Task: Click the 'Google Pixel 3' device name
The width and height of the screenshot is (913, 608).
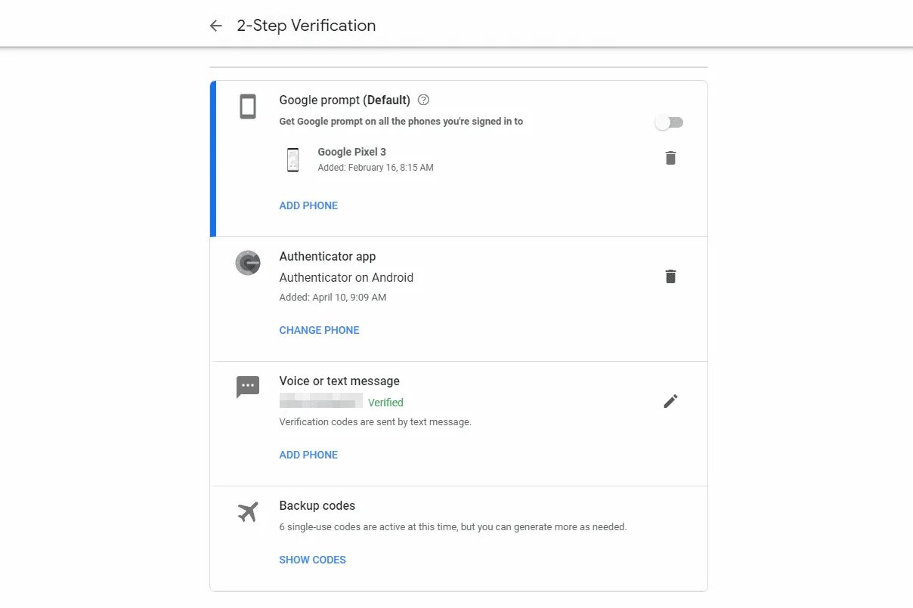Action: [351, 152]
